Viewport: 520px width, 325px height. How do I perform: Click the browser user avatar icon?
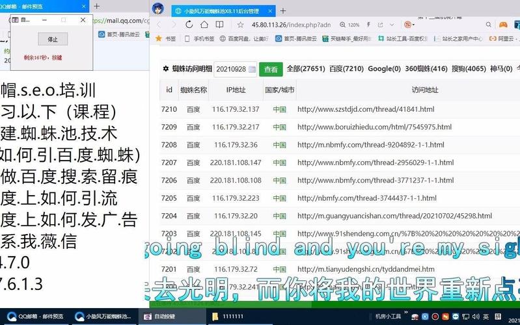coord(157,10)
